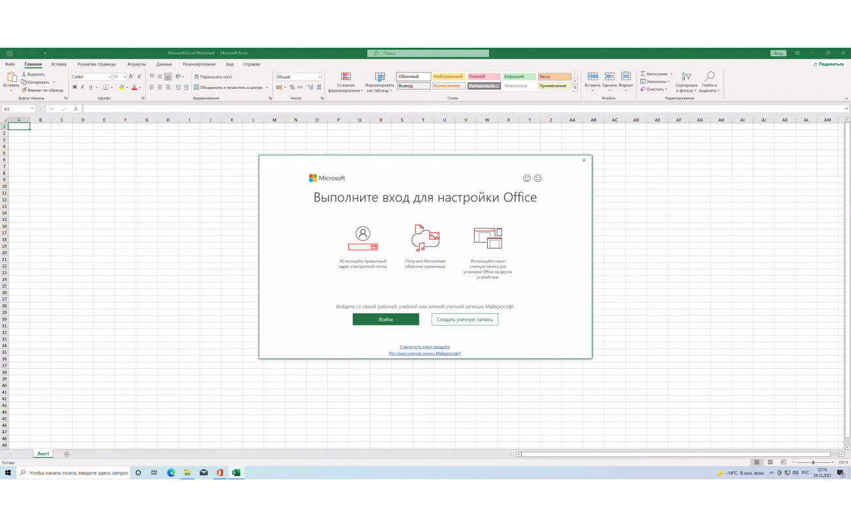The image size is (851, 527).
Task: Increase font size with the larger A
Action: (x=132, y=77)
